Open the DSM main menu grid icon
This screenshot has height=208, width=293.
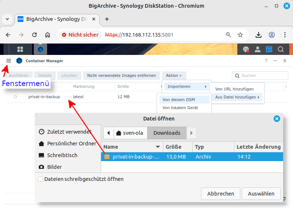[20, 49]
